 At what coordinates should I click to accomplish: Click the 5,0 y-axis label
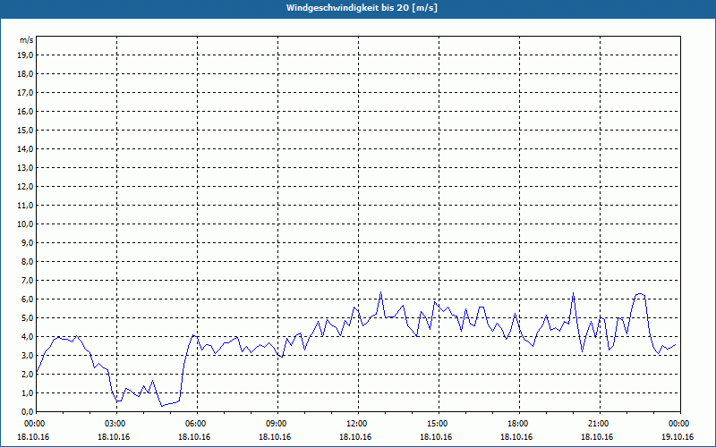pyautogui.click(x=27, y=318)
